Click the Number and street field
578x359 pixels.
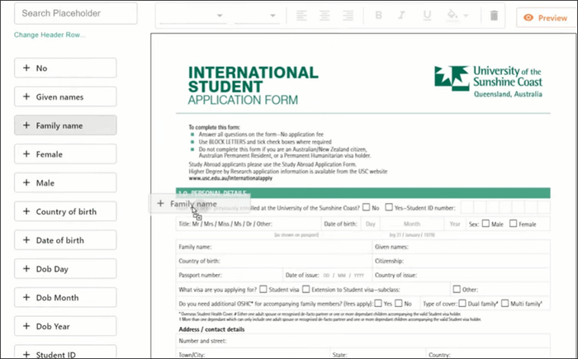pos(363,341)
